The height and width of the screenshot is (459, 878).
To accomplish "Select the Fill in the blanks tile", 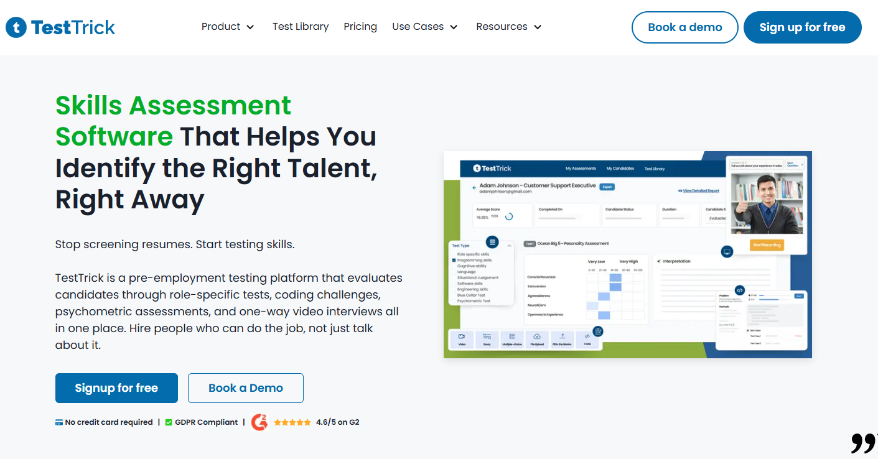I will [x=562, y=339].
